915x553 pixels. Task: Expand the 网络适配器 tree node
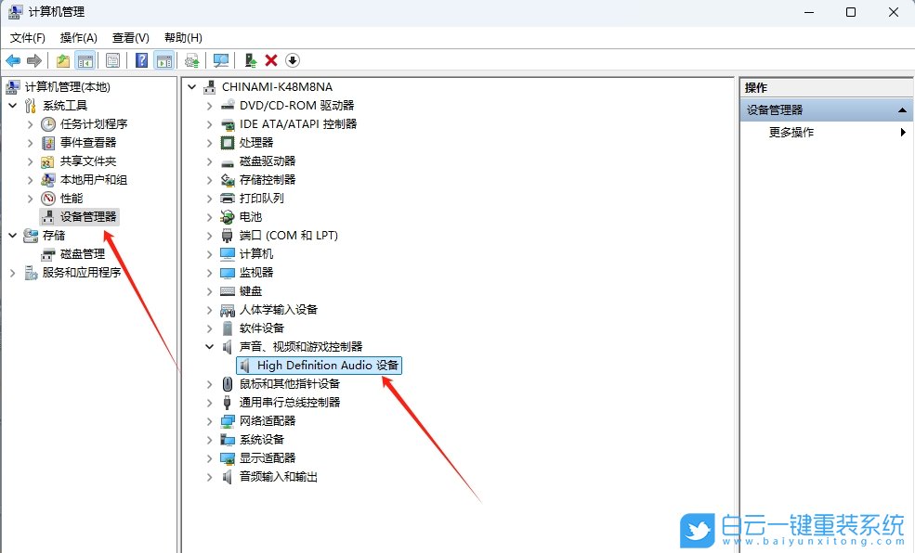tap(208, 420)
